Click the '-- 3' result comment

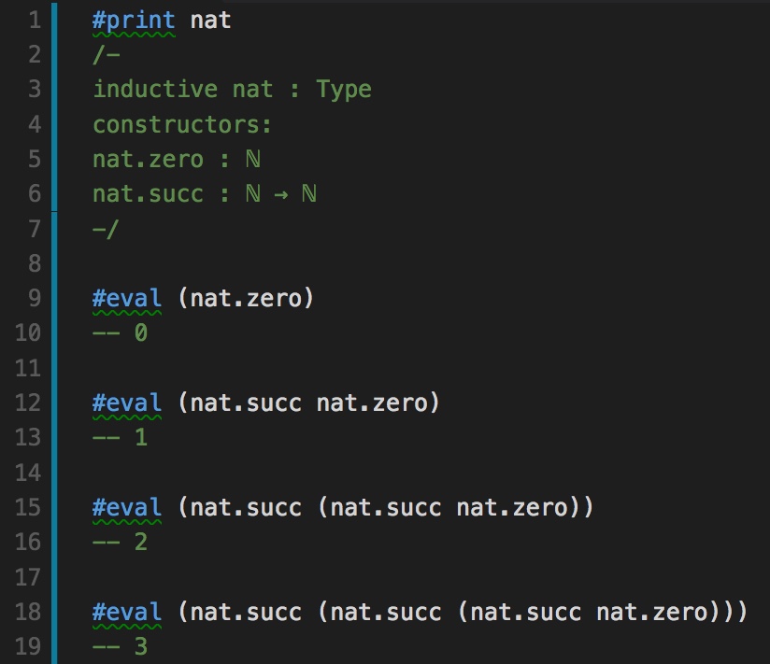tap(120, 647)
